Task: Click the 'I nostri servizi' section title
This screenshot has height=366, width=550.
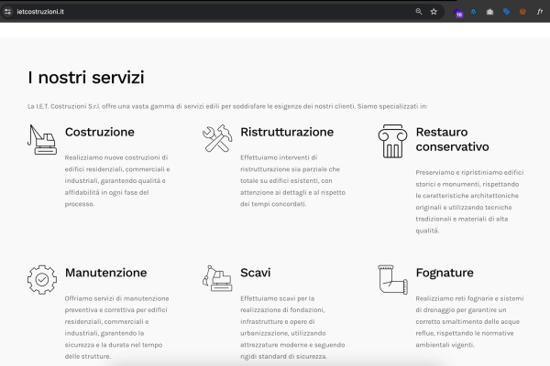Action: [x=85, y=78]
